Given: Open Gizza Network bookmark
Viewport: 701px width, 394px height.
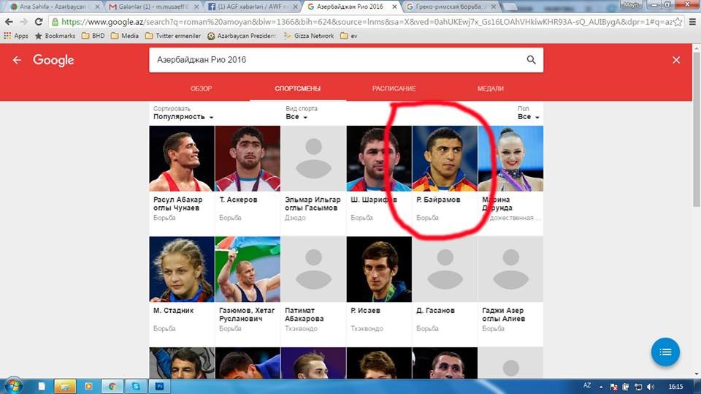Looking at the screenshot, I should 309,36.
